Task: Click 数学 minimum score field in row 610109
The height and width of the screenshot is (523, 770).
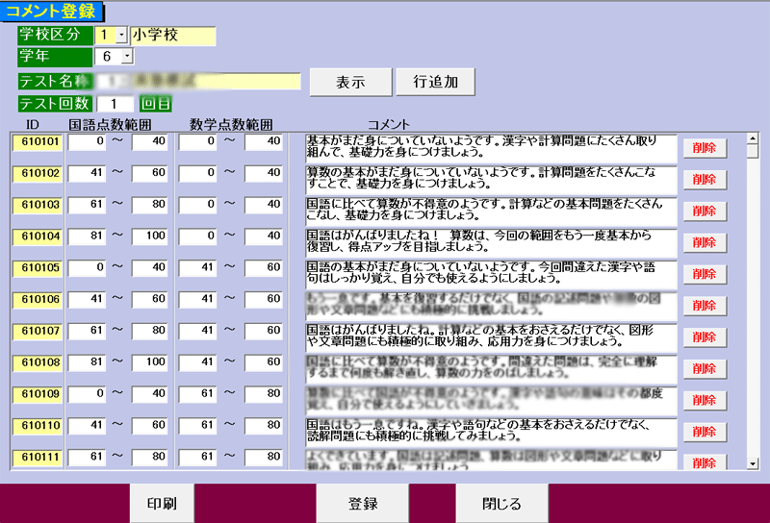Action: point(197,394)
